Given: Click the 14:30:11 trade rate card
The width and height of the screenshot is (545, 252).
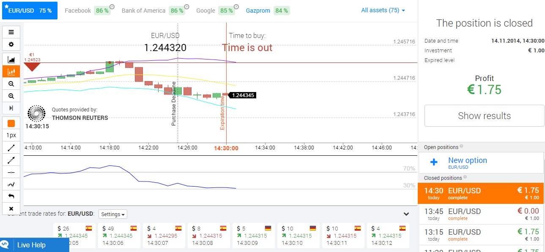Looking at the screenshot, I should 344,236.
